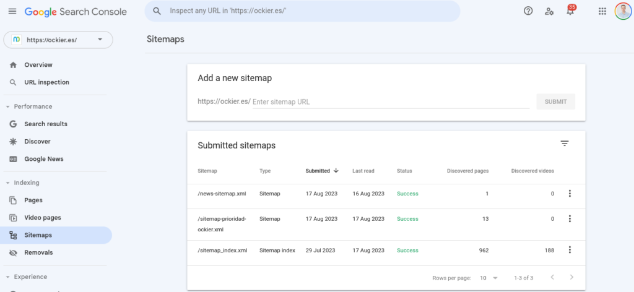This screenshot has height=292, width=634.
Task: Click the Overview home icon
Action: point(13,65)
